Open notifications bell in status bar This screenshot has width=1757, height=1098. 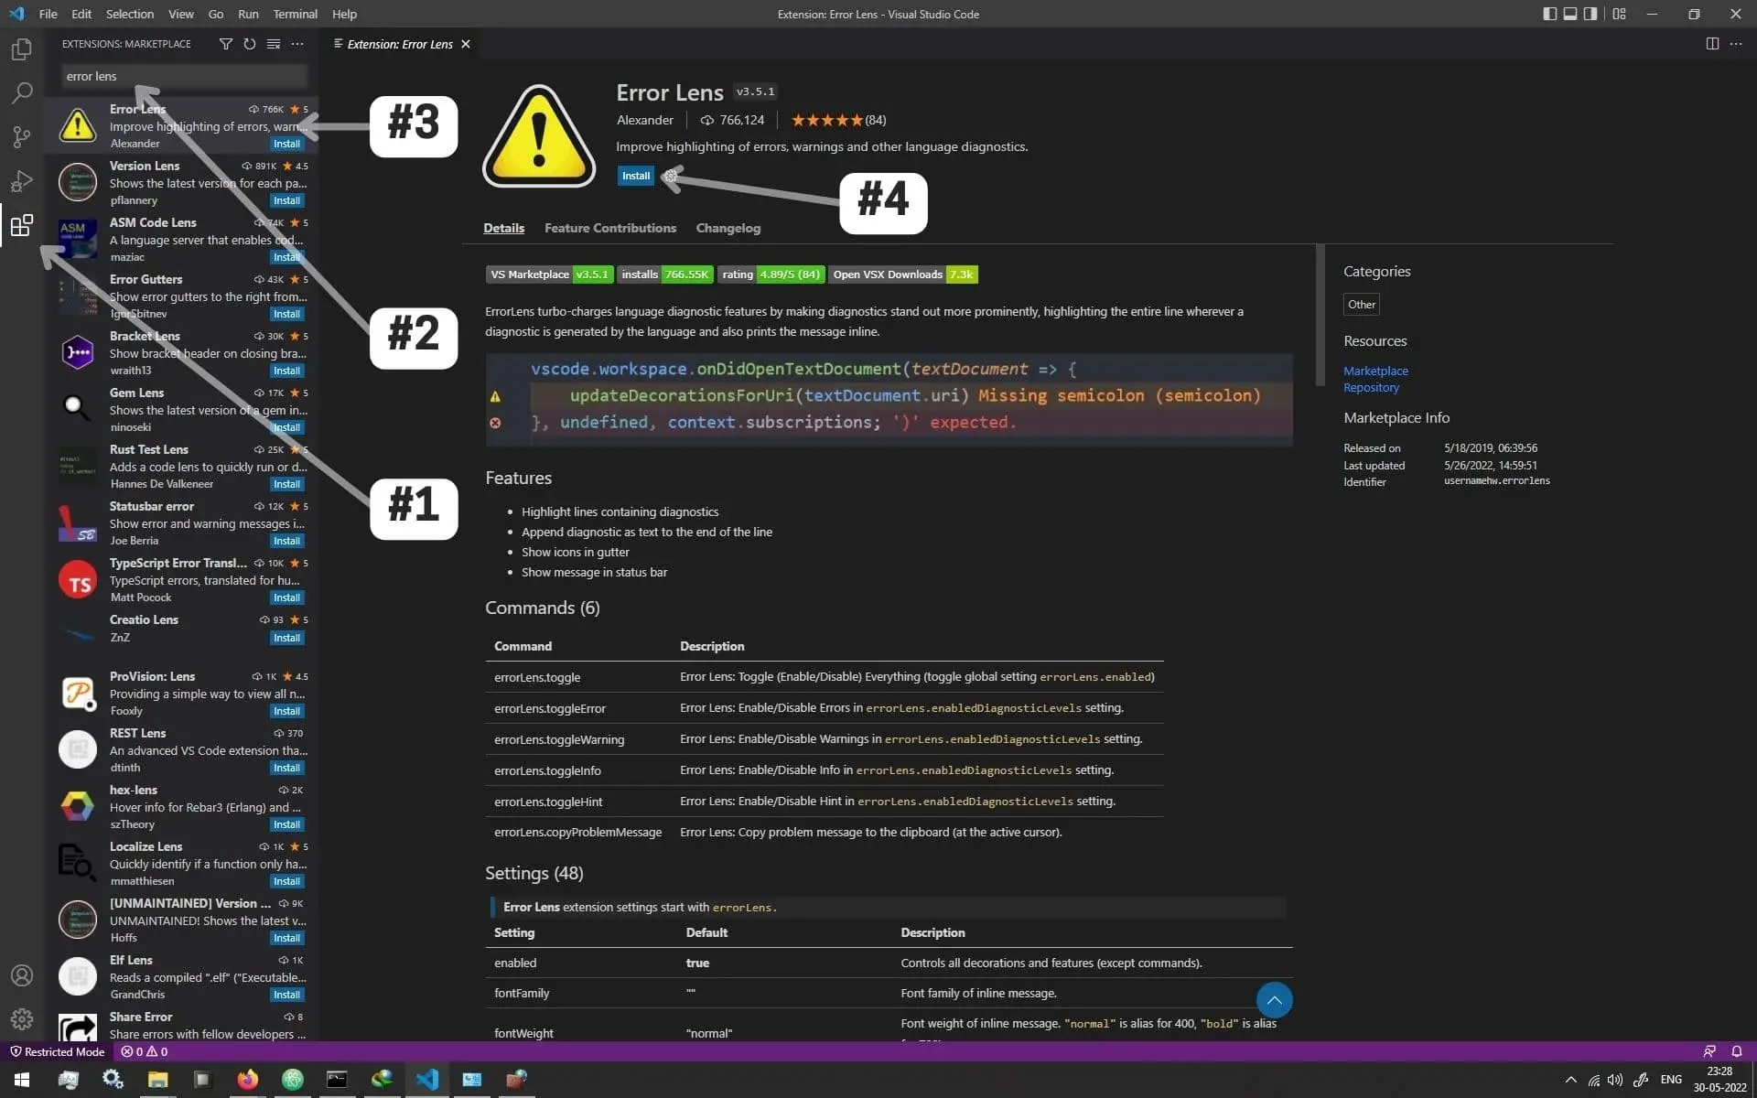pos(1736,1051)
